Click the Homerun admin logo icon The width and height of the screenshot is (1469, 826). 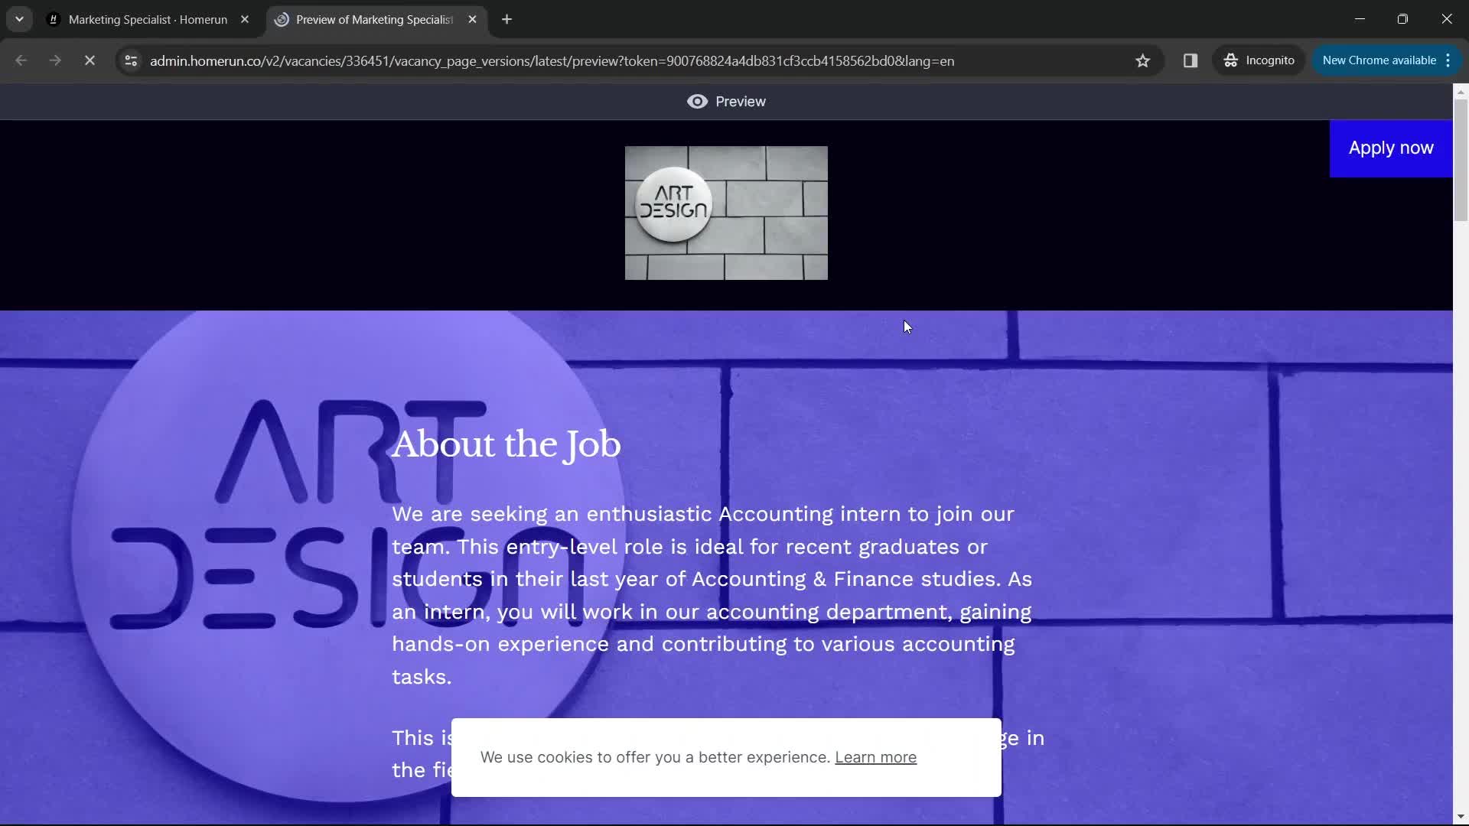(x=53, y=19)
